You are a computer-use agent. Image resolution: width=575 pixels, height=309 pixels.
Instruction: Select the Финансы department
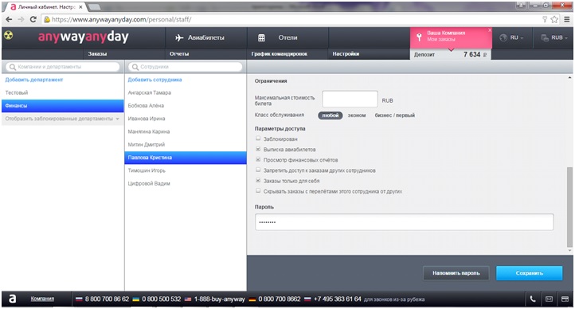(63, 106)
